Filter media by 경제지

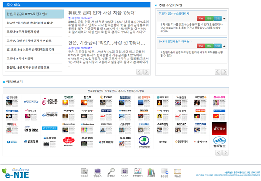(121, 91)
